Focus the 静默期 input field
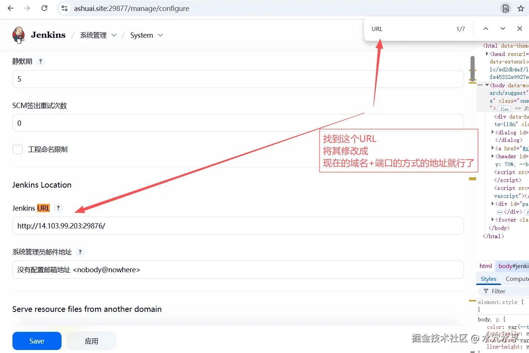The width and height of the screenshot is (529, 353). (238, 79)
